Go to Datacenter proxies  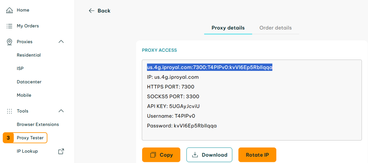pyautogui.click(x=29, y=82)
